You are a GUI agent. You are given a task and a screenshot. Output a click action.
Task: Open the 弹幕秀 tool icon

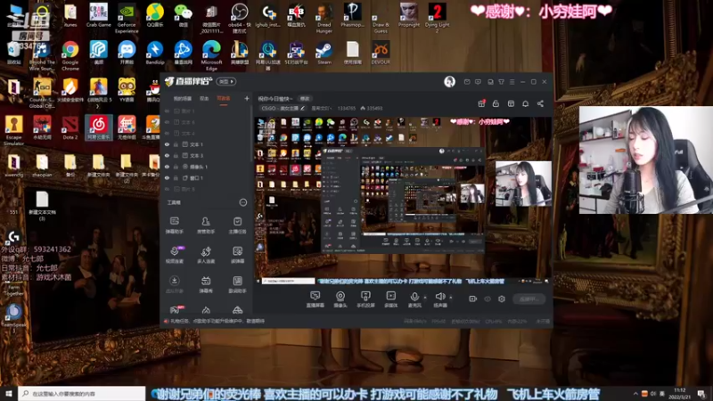[206, 284]
